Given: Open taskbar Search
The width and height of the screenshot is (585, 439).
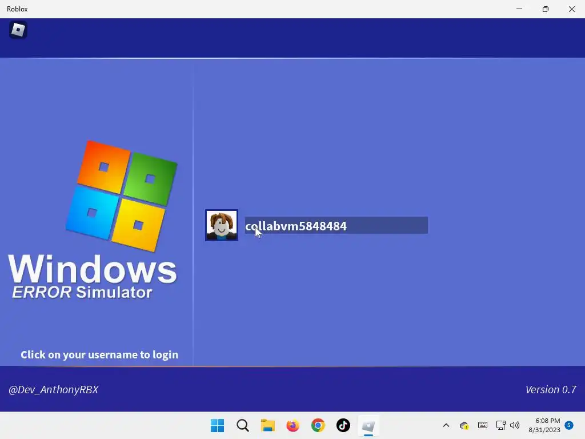Looking at the screenshot, I should [242, 425].
